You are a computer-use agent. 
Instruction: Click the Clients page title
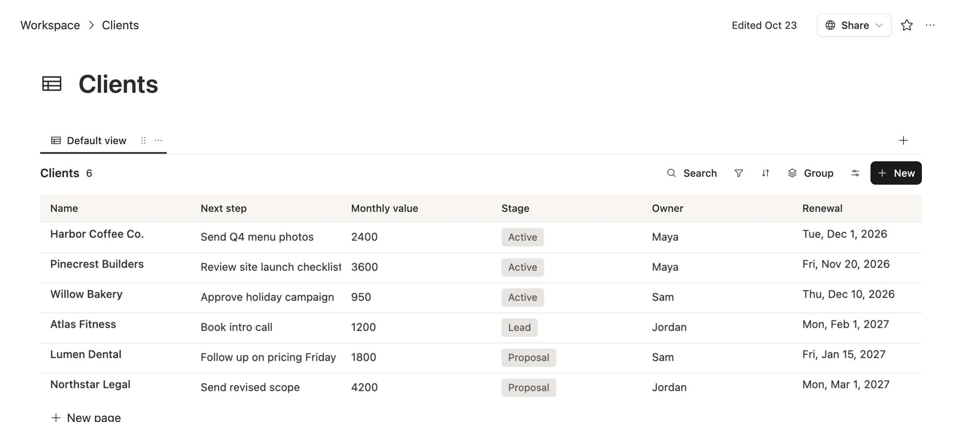coord(118,84)
